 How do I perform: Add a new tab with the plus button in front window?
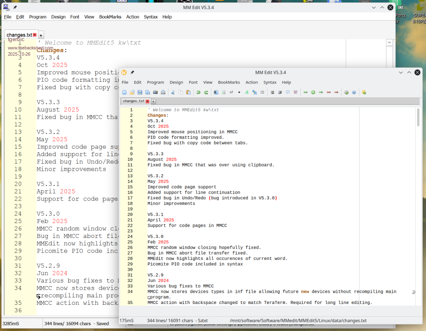click(153, 101)
